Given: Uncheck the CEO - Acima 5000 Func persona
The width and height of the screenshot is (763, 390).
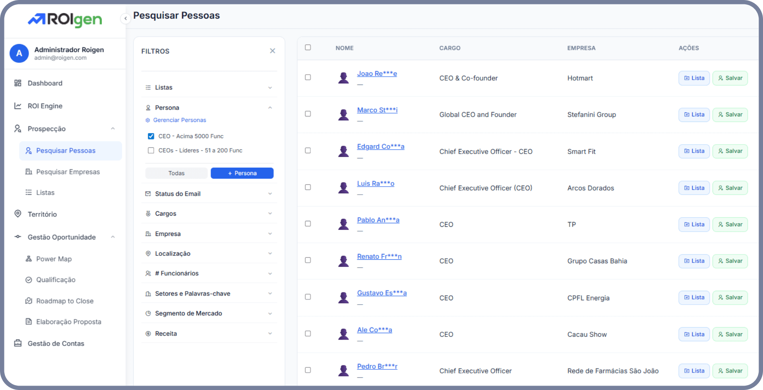Looking at the screenshot, I should coord(151,136).
